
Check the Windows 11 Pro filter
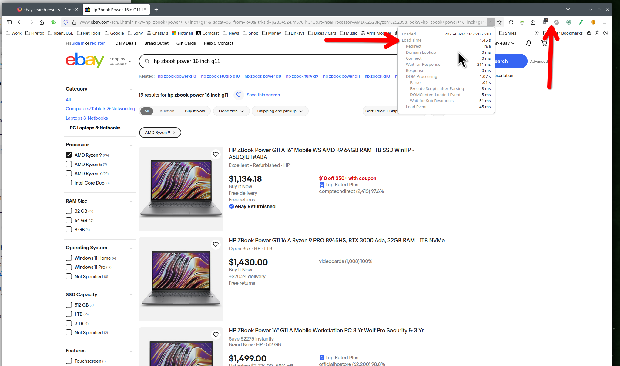(69, 267)
